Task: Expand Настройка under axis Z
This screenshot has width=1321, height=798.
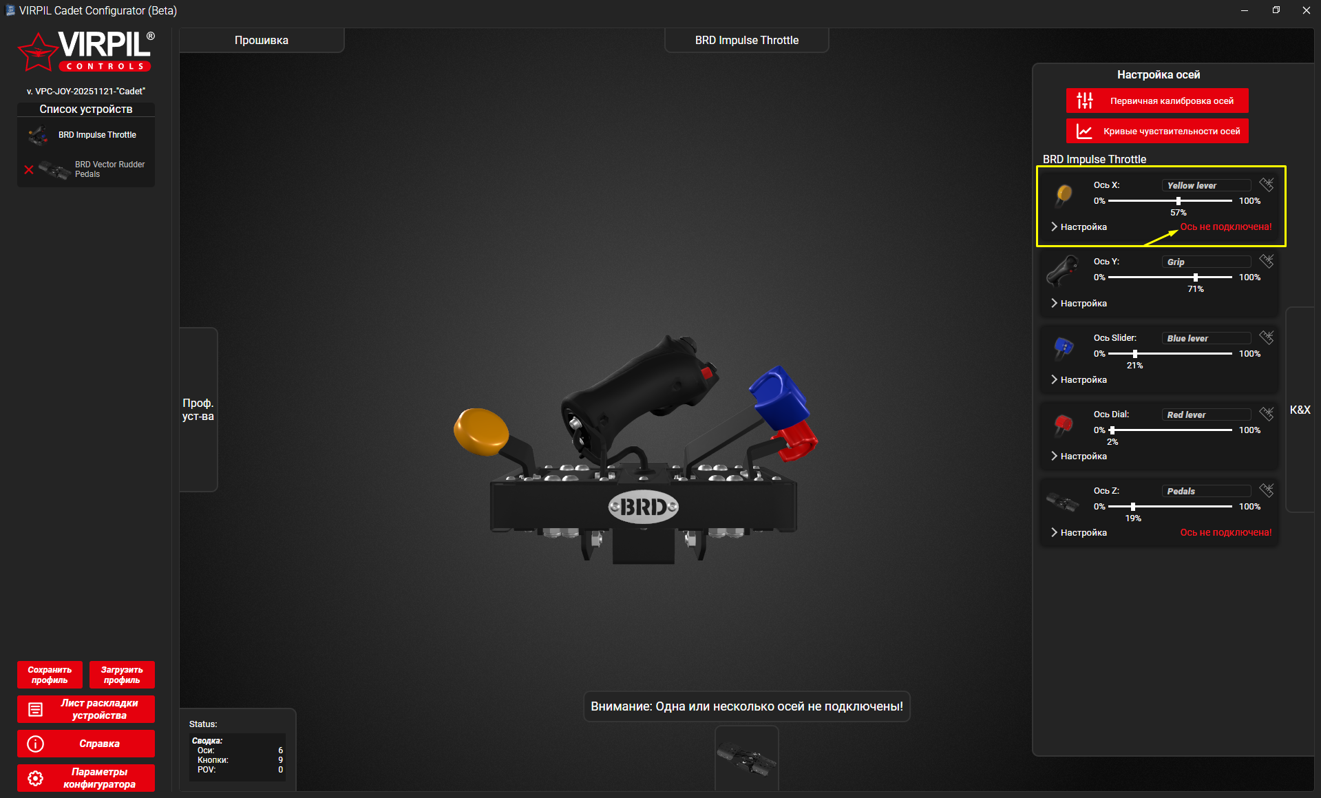Action: click(x=1079, y=532)
